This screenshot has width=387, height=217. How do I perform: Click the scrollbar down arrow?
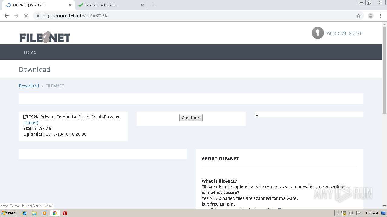[x=385, y=206]
